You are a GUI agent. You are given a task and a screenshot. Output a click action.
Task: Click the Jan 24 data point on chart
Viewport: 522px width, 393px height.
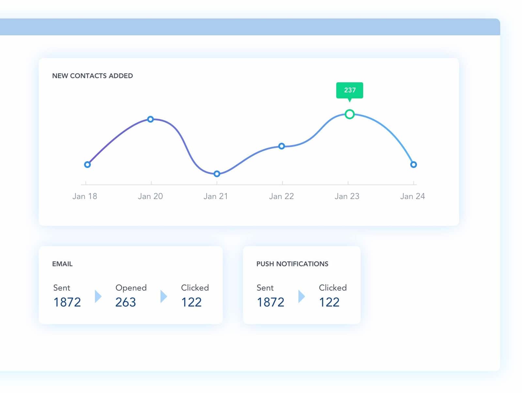coord(413,165)
